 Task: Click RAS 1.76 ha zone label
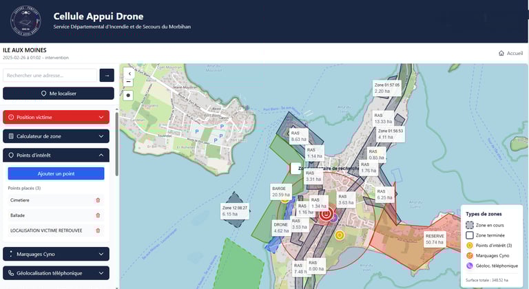pyautogui.click(x=369, y=167)
